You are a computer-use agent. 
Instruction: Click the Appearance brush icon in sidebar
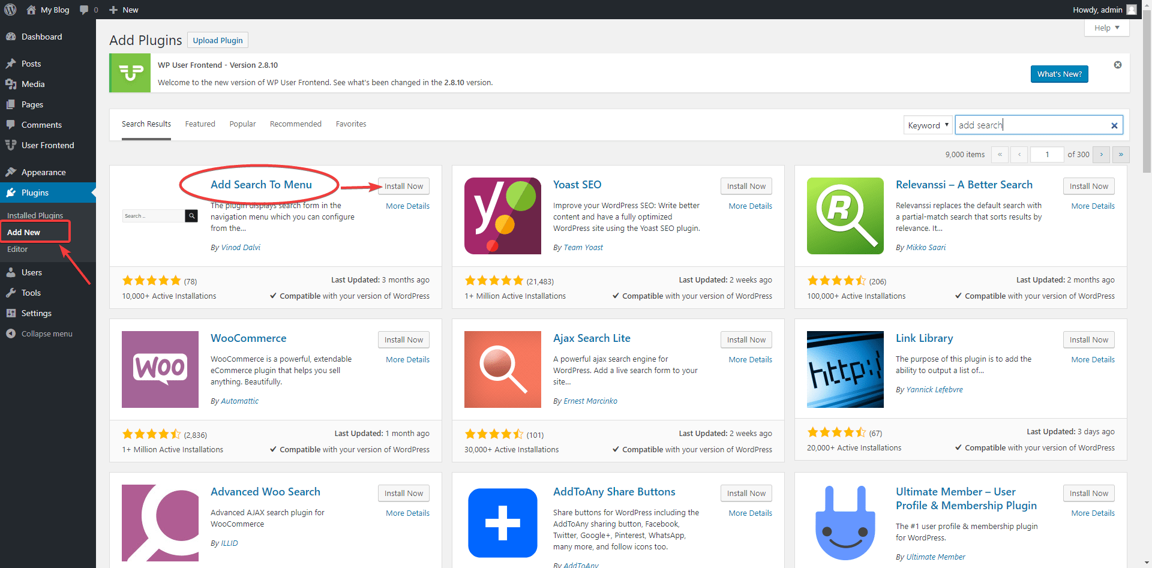11,172
